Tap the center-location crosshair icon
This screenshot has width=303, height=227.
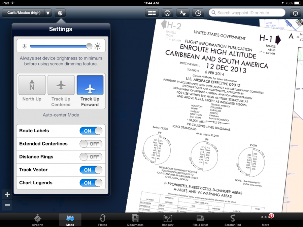(x=167, y=13)
